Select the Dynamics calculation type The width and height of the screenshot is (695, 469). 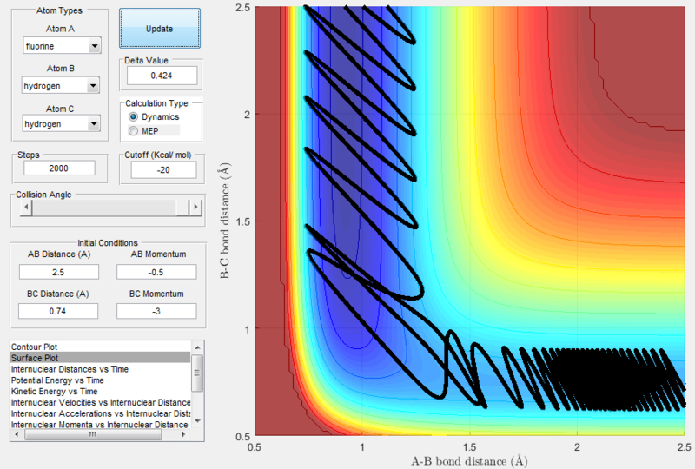pyautogui.click(x=154, y=116)
